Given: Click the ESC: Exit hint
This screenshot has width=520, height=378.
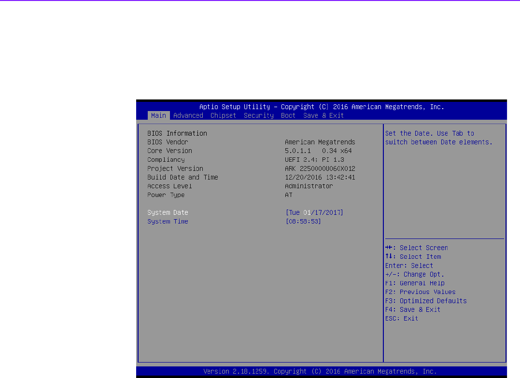Looking at the screenshot, I should 402,318.
